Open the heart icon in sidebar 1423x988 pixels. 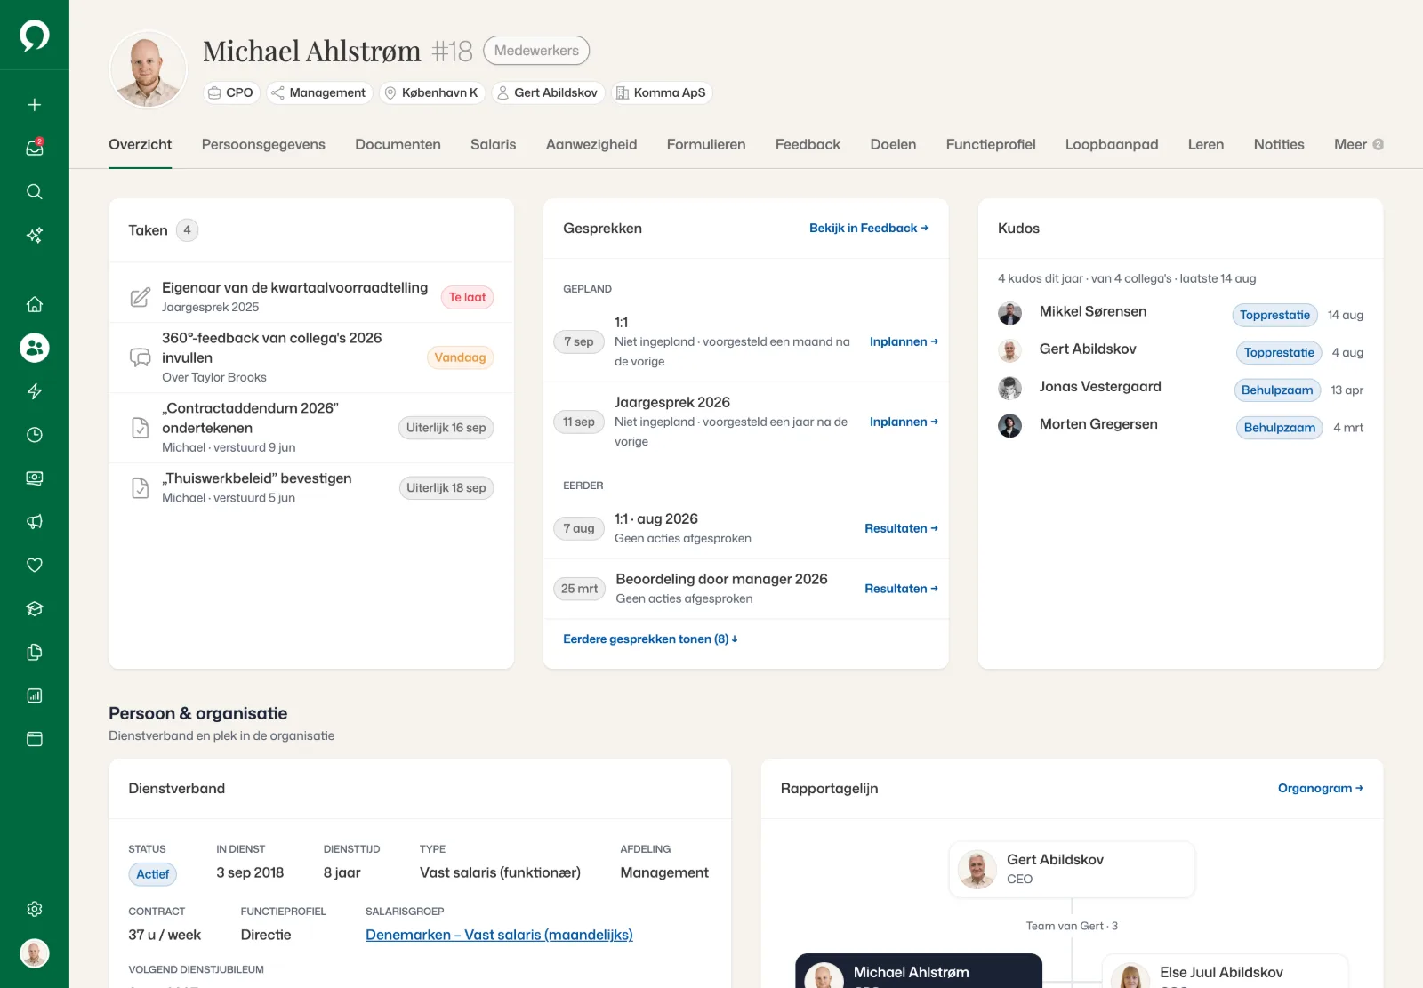click(x=35, y=565)
